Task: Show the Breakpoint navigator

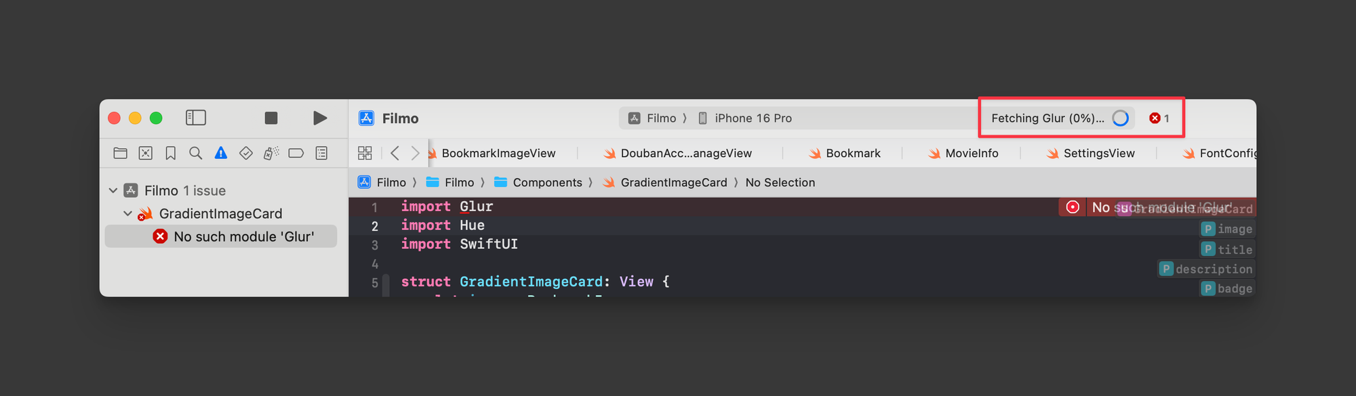Action: click(x=296, y=153)
